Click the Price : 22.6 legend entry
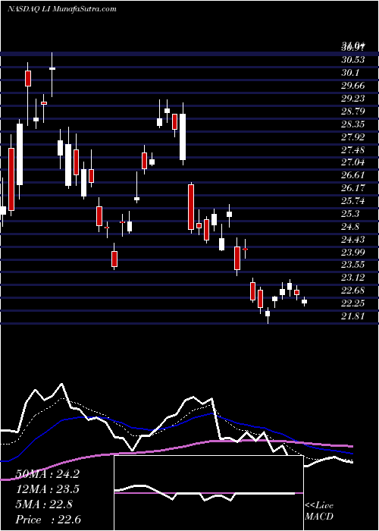 coord(49,520)
